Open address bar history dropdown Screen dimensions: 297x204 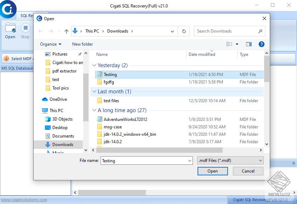172,31
